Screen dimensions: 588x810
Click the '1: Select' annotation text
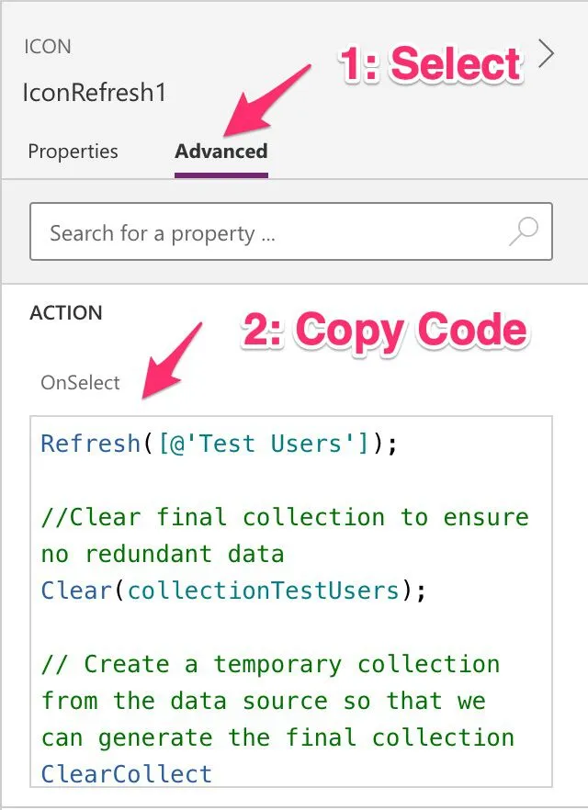(431, 64)
